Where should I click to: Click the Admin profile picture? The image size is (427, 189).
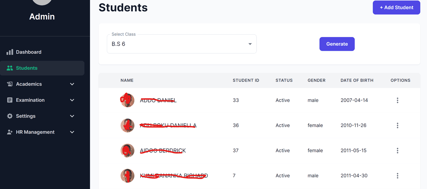click(42, 2)
